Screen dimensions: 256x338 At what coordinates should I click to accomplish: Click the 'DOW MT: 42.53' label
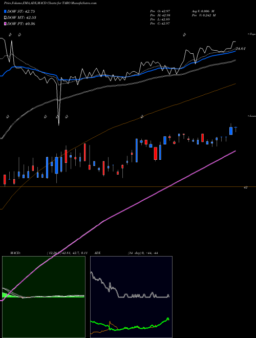[22, 18]
